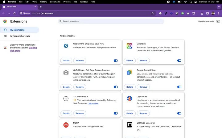The width and height of the screenshot is (222, 138).
Task: Open Keyboard shortcuts in sidebar
Action: pyautogui.click(x=19, y=36)
